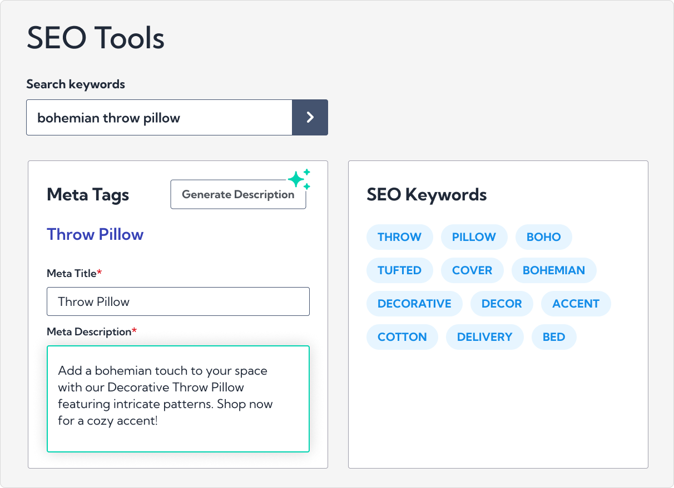The image size is (674, 488).
Task: Click the Meta Title label
Action: (75, 273)
